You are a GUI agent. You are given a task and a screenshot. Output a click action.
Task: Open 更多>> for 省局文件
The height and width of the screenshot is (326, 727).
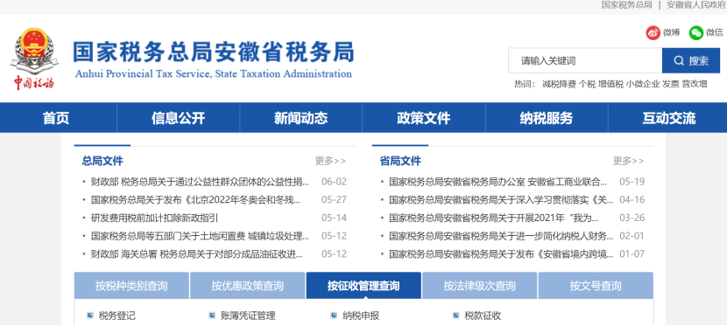628,161
